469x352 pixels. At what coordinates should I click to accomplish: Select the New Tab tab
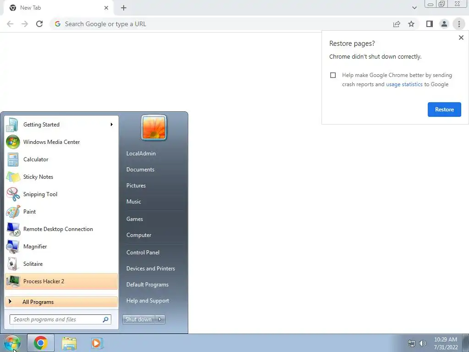(58, 8)
